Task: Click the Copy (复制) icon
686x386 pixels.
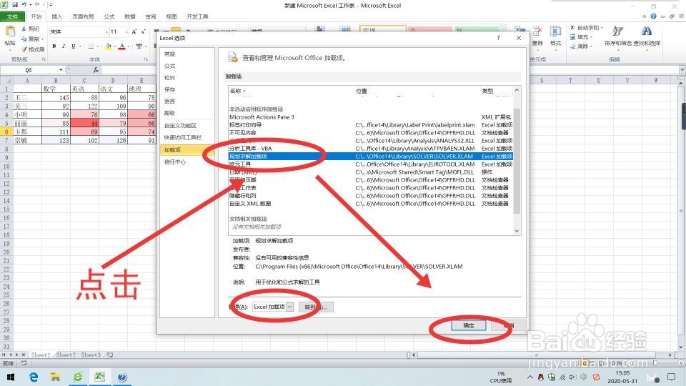Action: (24, 39)
